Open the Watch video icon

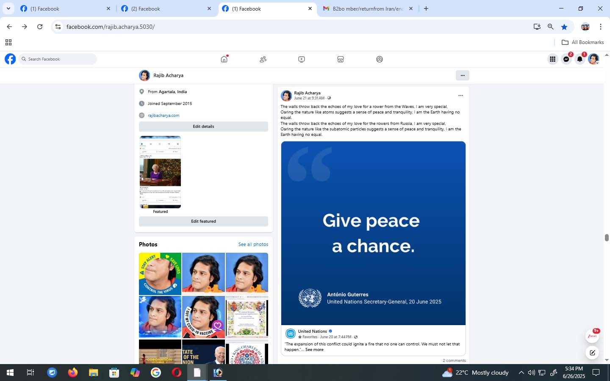302,59
